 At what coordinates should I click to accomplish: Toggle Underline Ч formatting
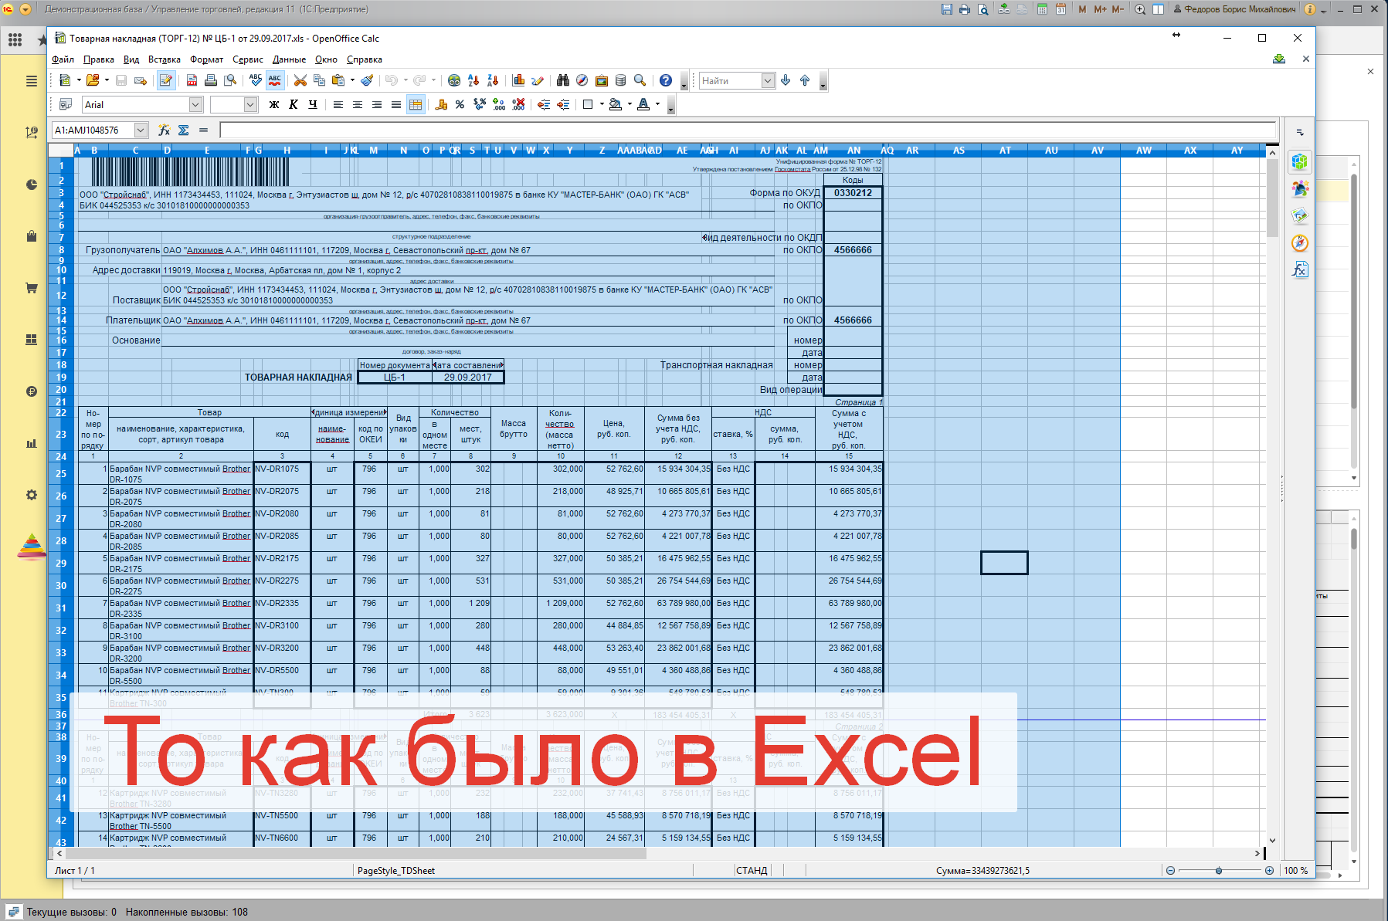pos(312,104)
